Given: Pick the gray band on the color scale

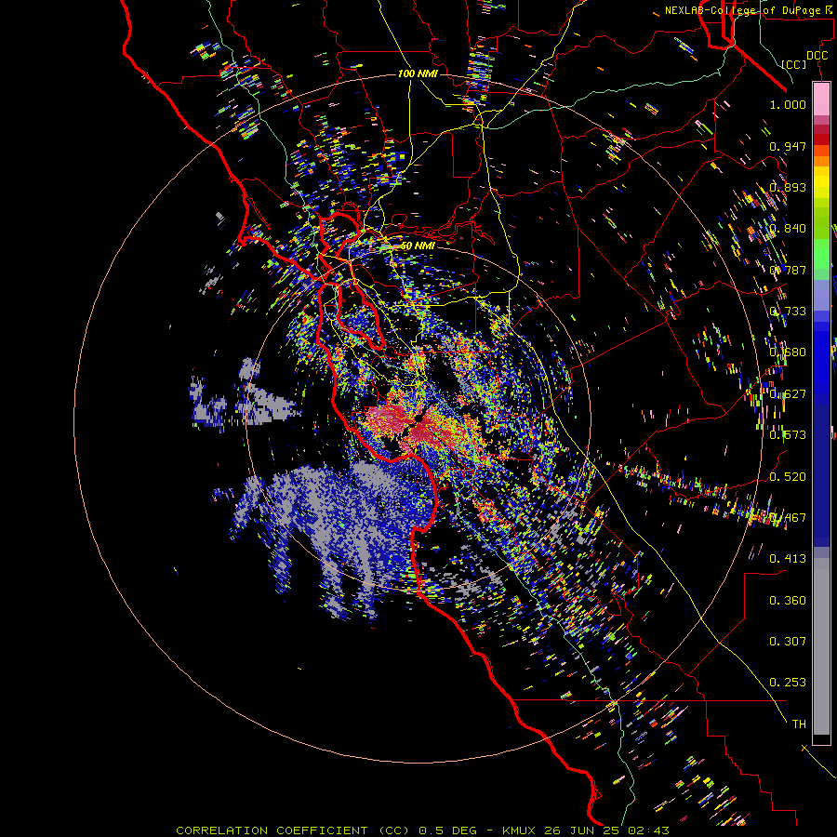Looking at the screenshot, I should pyautogui.click(x=821, y=646).
